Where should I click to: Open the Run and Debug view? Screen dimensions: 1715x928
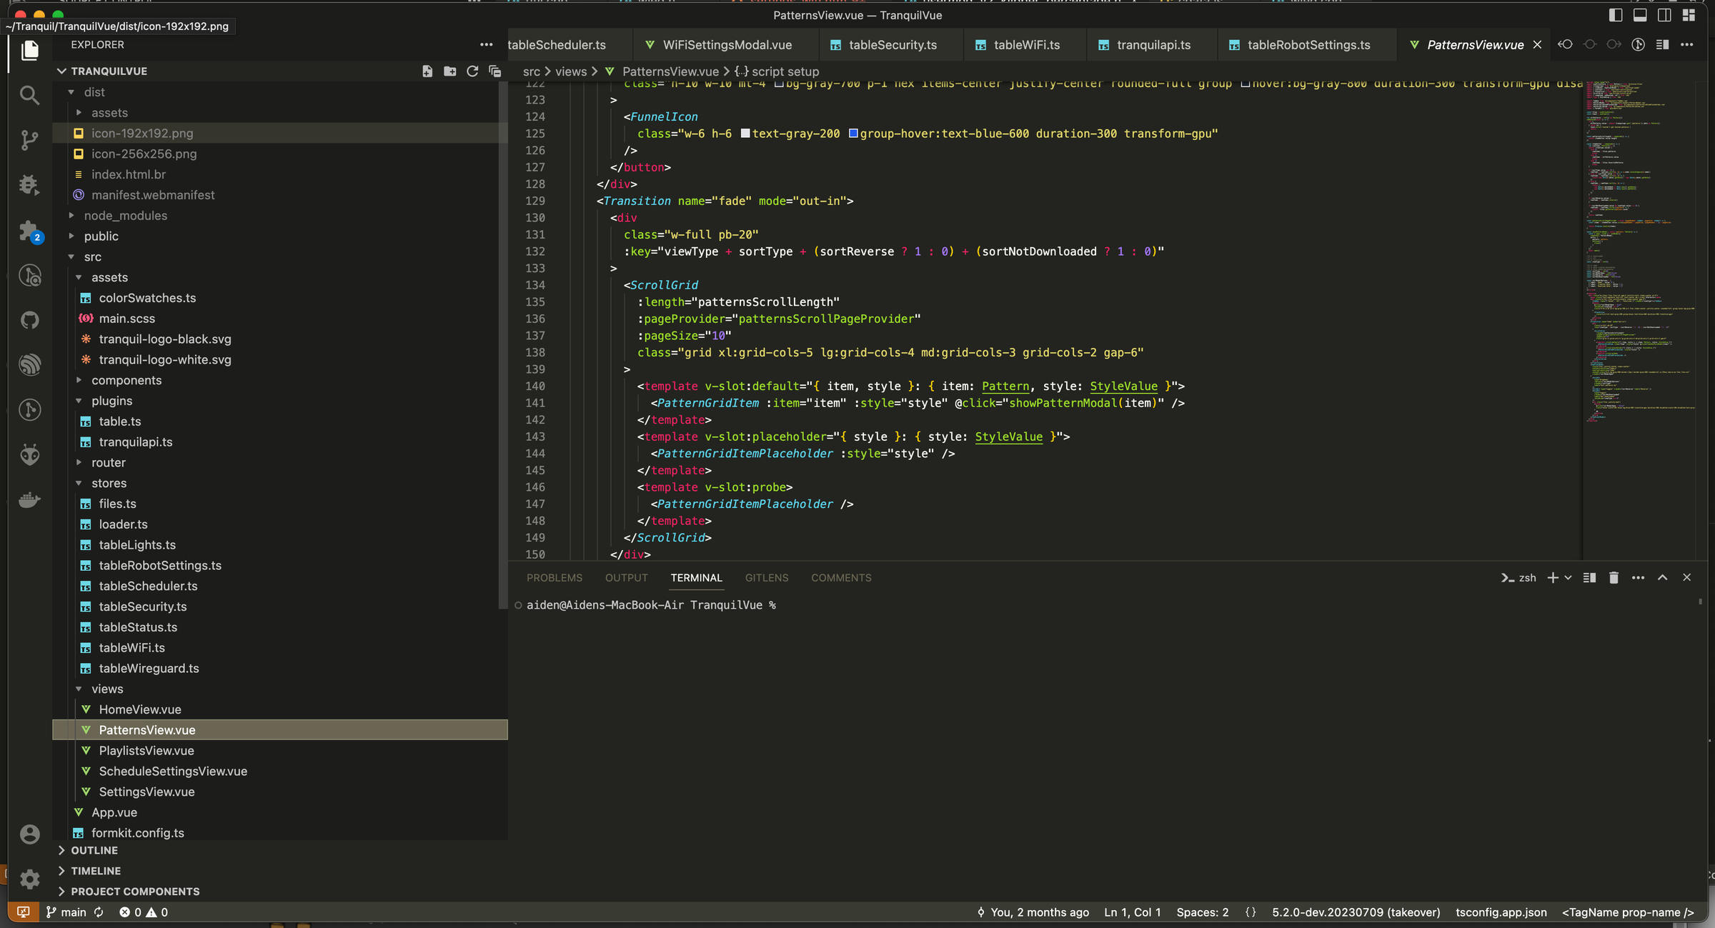[29, 185]
